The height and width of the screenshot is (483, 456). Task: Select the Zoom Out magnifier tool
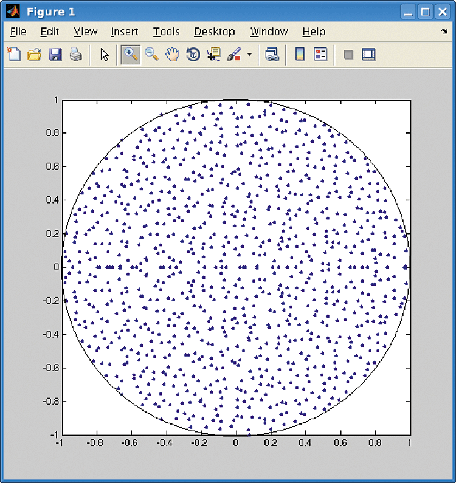(x=151, y=55)
